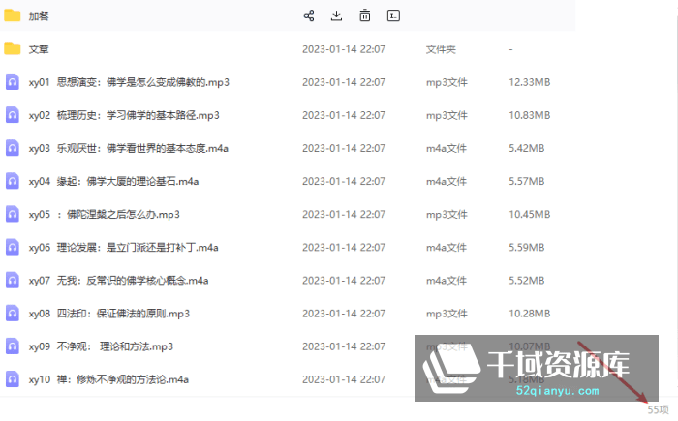The height and width of the screenshot is (421, 678).
Task: Click the audio icon for xy01
Action: pyautogui.click(x=12, y=81)
